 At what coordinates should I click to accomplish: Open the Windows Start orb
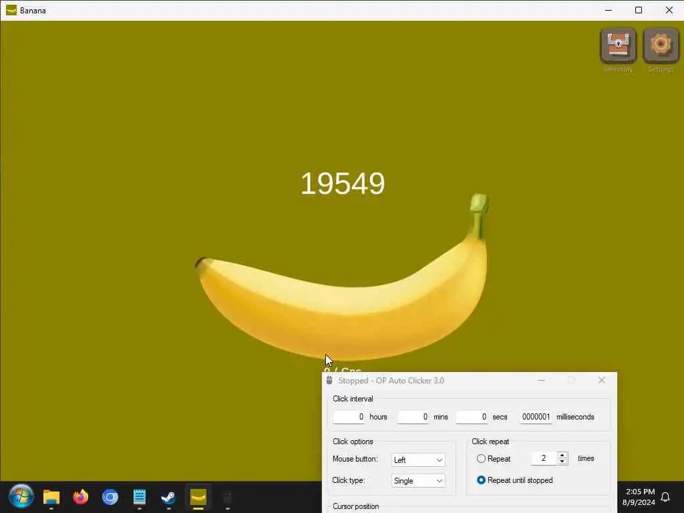pyautogui.click(x=21, y=497)
